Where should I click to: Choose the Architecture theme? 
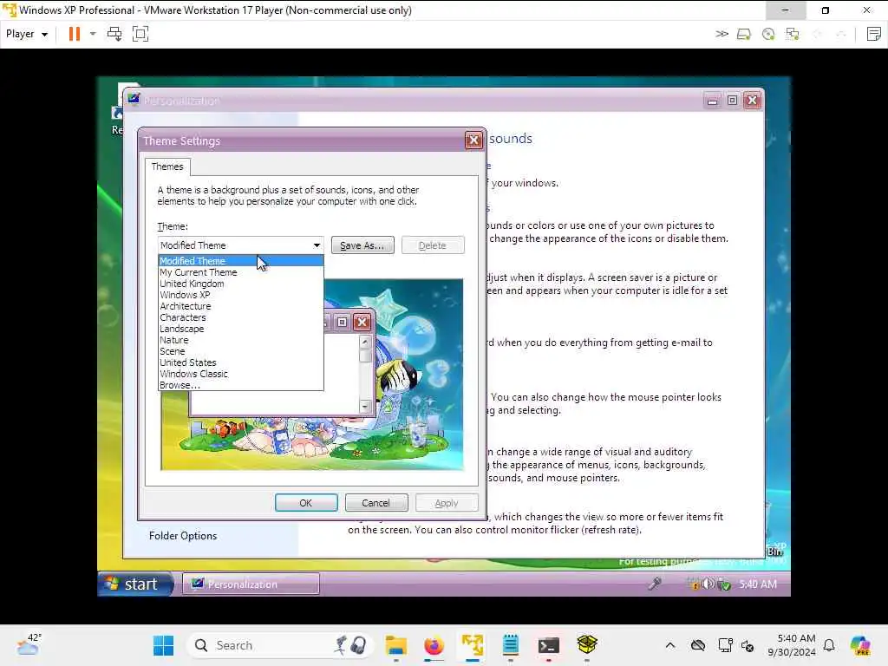click(241, 306)
